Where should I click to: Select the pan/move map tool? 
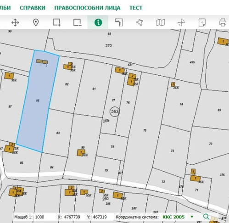(15, 22)
